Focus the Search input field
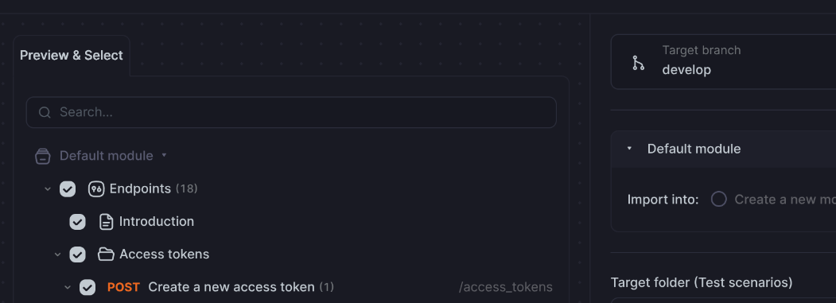836x303 pixels. (291, 112)
